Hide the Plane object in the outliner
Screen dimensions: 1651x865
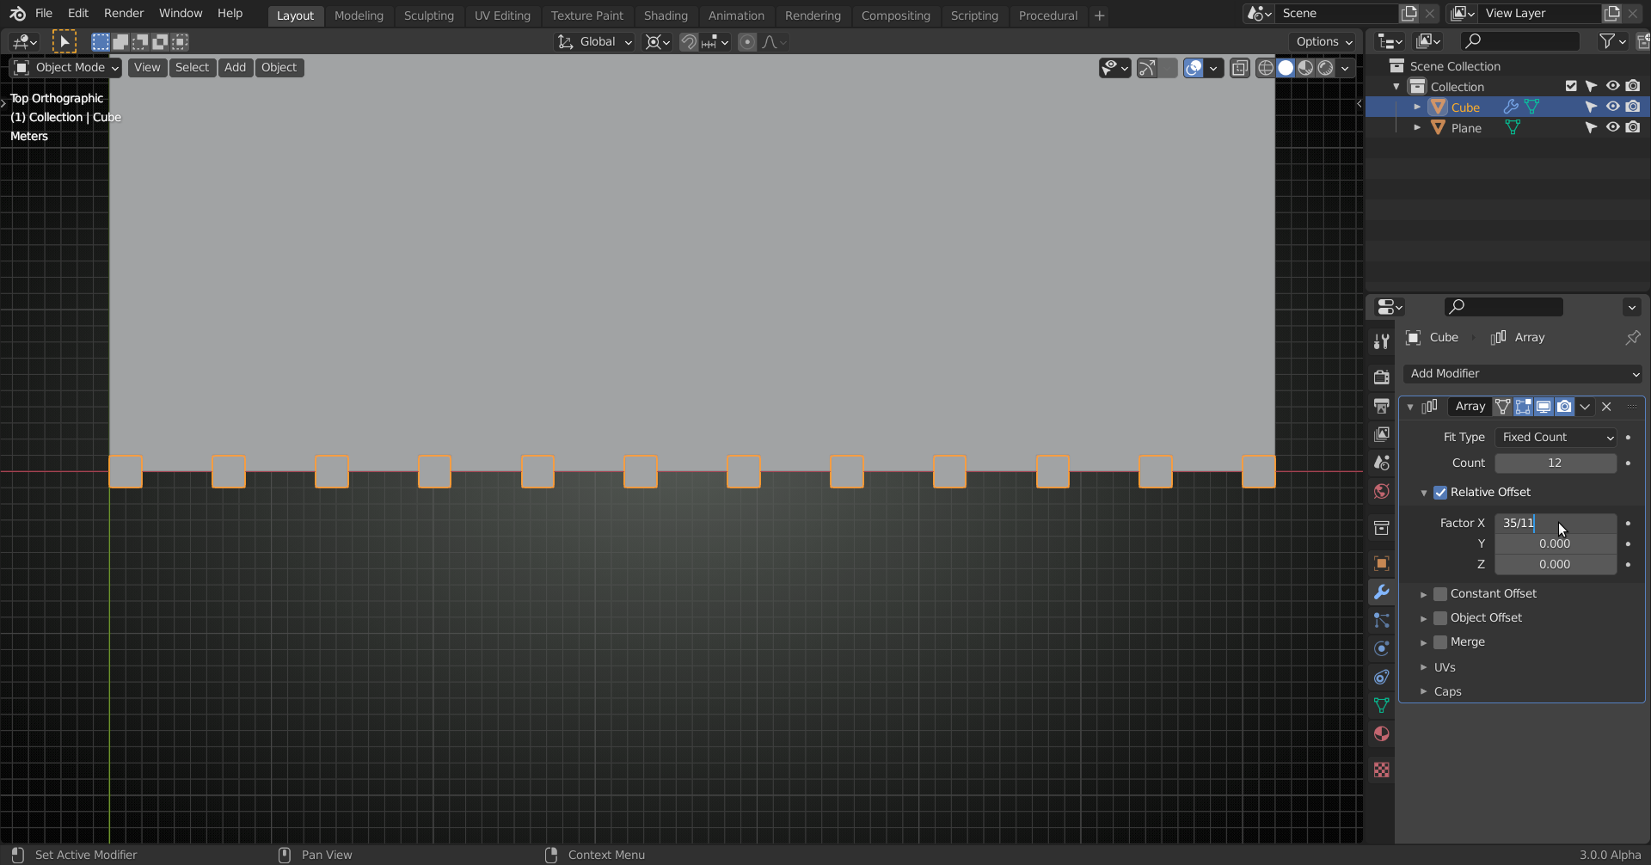coord(1613,127)
